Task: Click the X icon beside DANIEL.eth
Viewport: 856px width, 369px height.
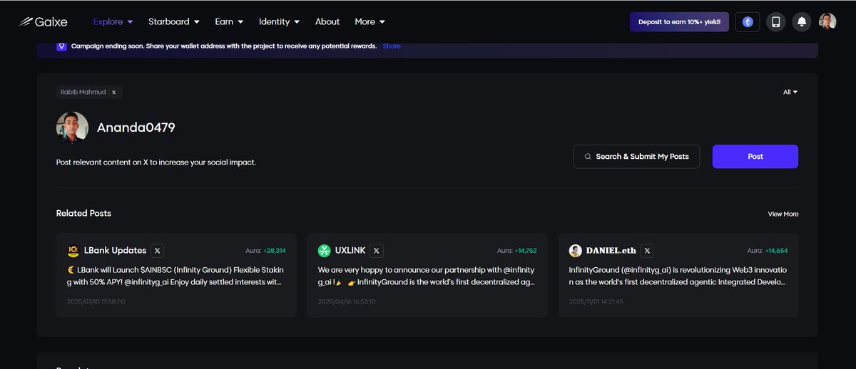Action: (x=647, y=251)
